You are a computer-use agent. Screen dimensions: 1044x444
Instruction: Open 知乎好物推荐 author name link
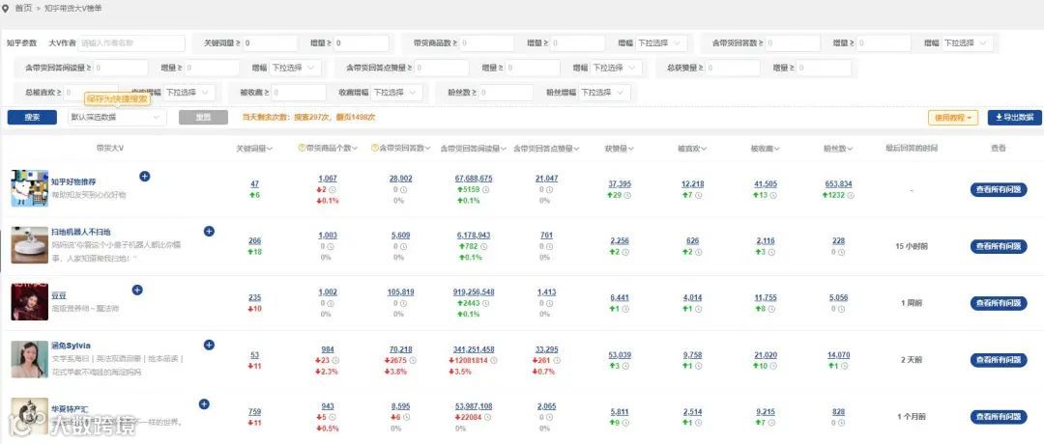[x=73, y=181]
